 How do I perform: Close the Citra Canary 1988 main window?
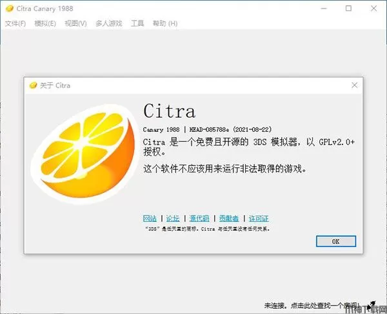373,8
